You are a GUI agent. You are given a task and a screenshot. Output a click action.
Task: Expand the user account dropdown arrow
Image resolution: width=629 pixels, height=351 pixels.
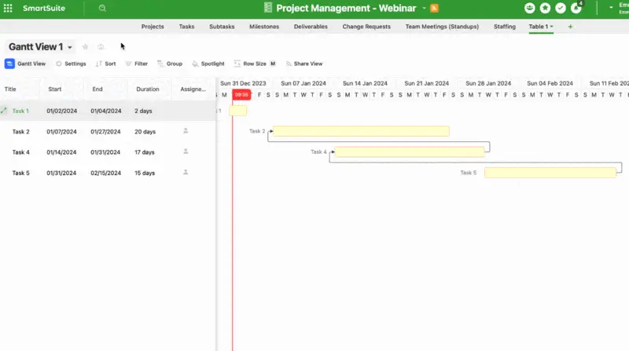(611, 8)
